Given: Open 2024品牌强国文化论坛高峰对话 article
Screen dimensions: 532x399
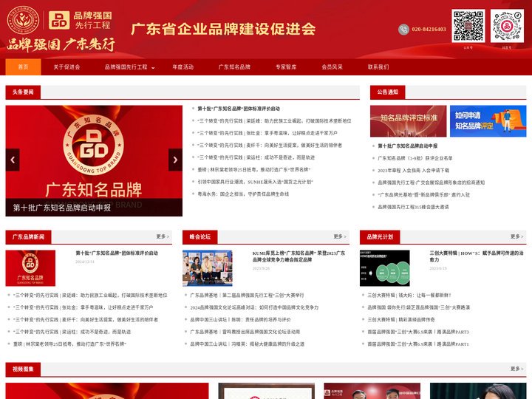Looking at the screenshot, I should click(x=254, y=307).
